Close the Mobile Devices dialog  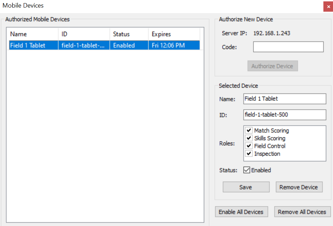[328, 7]
